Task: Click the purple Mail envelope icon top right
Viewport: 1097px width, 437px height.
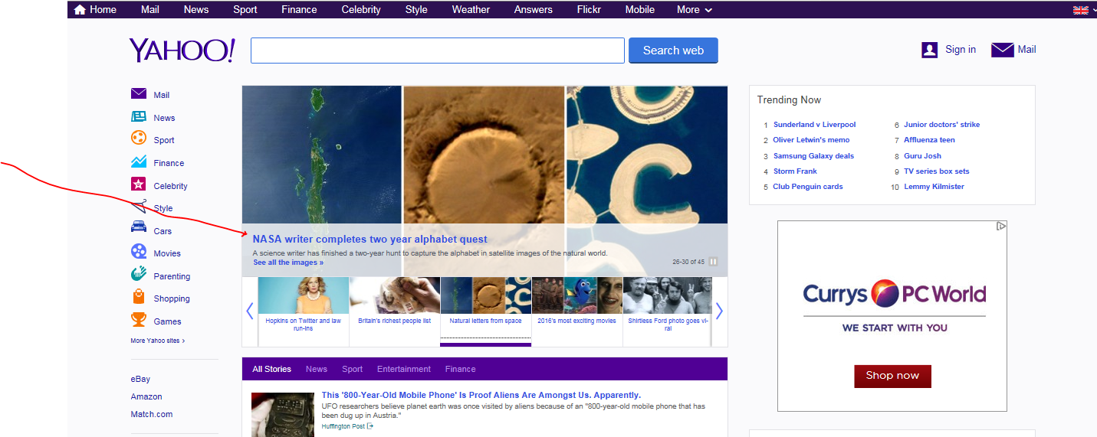Action: click(x=1002, y=50)
